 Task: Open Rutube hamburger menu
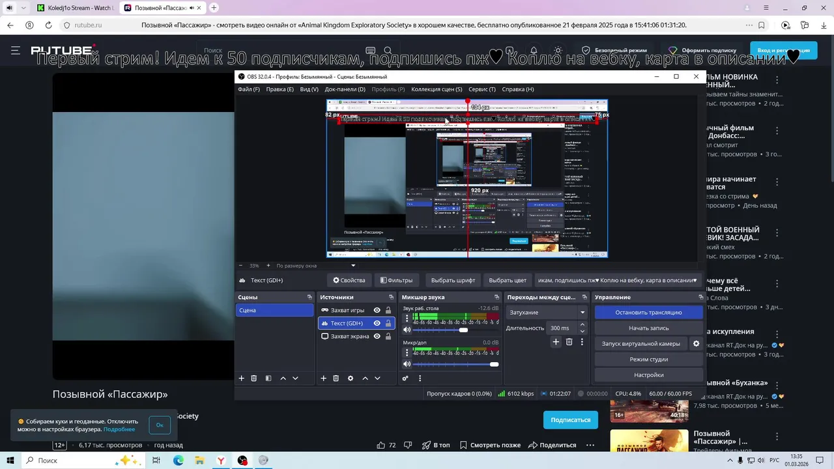coord(16,50)
